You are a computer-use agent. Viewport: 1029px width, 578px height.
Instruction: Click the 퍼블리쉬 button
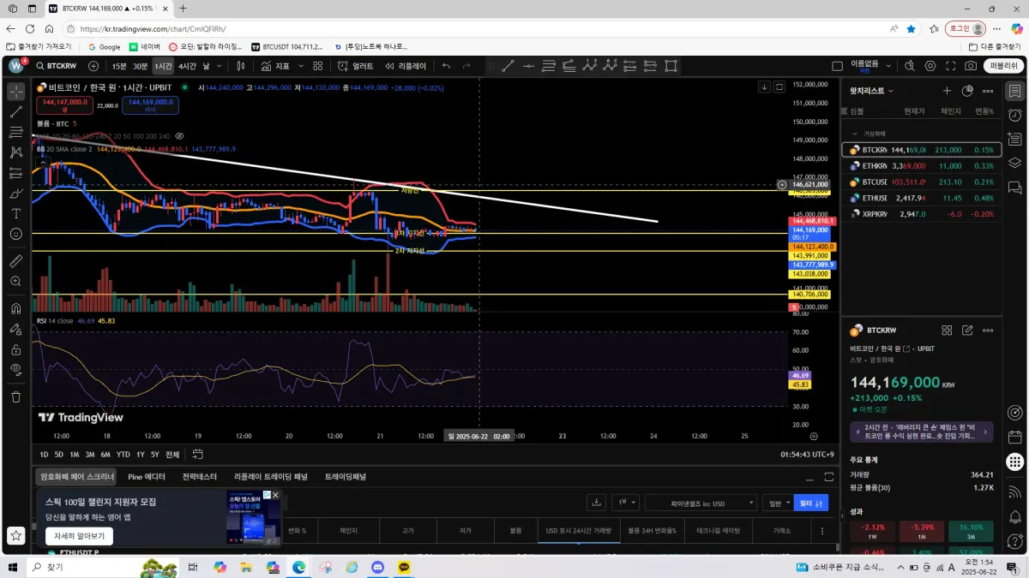1002,66
